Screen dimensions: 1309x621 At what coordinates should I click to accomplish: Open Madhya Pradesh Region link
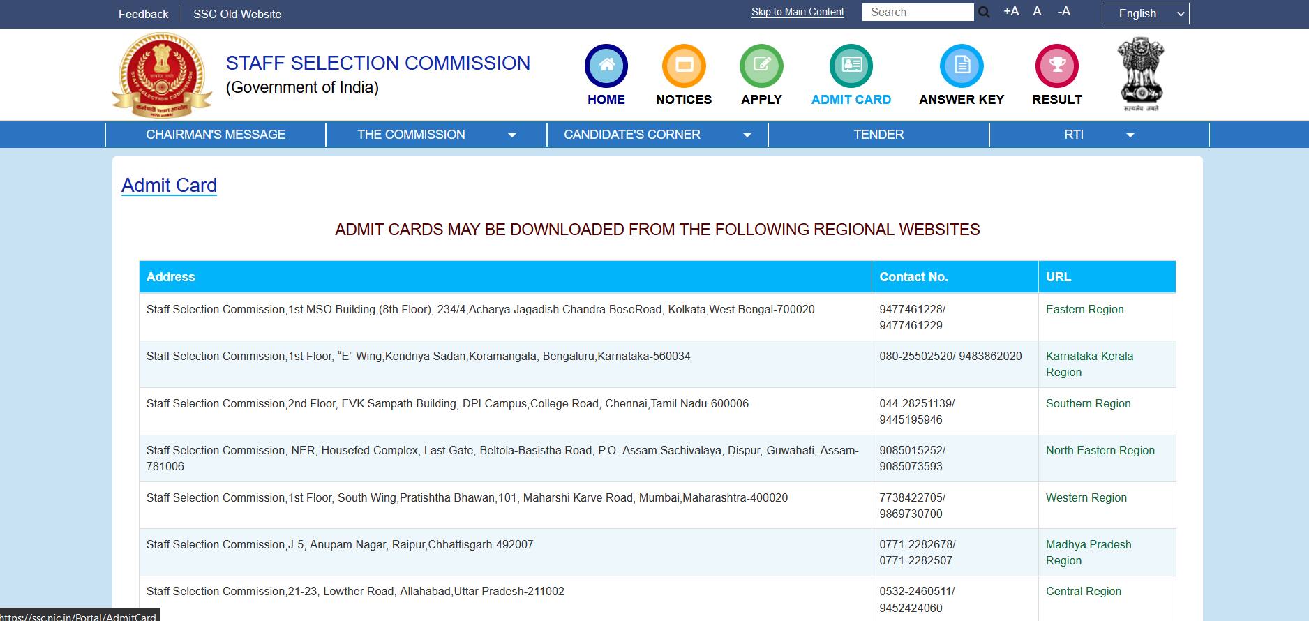(1089, 553)
